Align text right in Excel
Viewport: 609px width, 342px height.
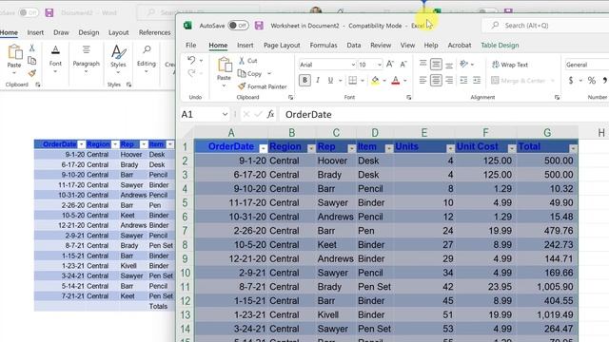click(449, 80)
